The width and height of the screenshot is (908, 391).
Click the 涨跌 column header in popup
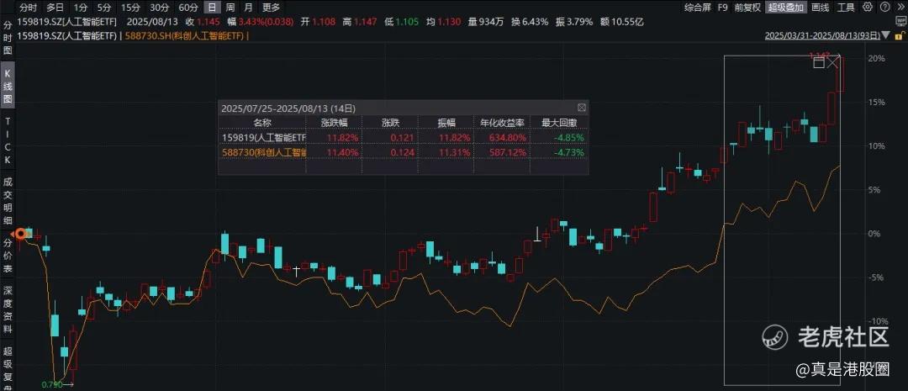[390, 123]
